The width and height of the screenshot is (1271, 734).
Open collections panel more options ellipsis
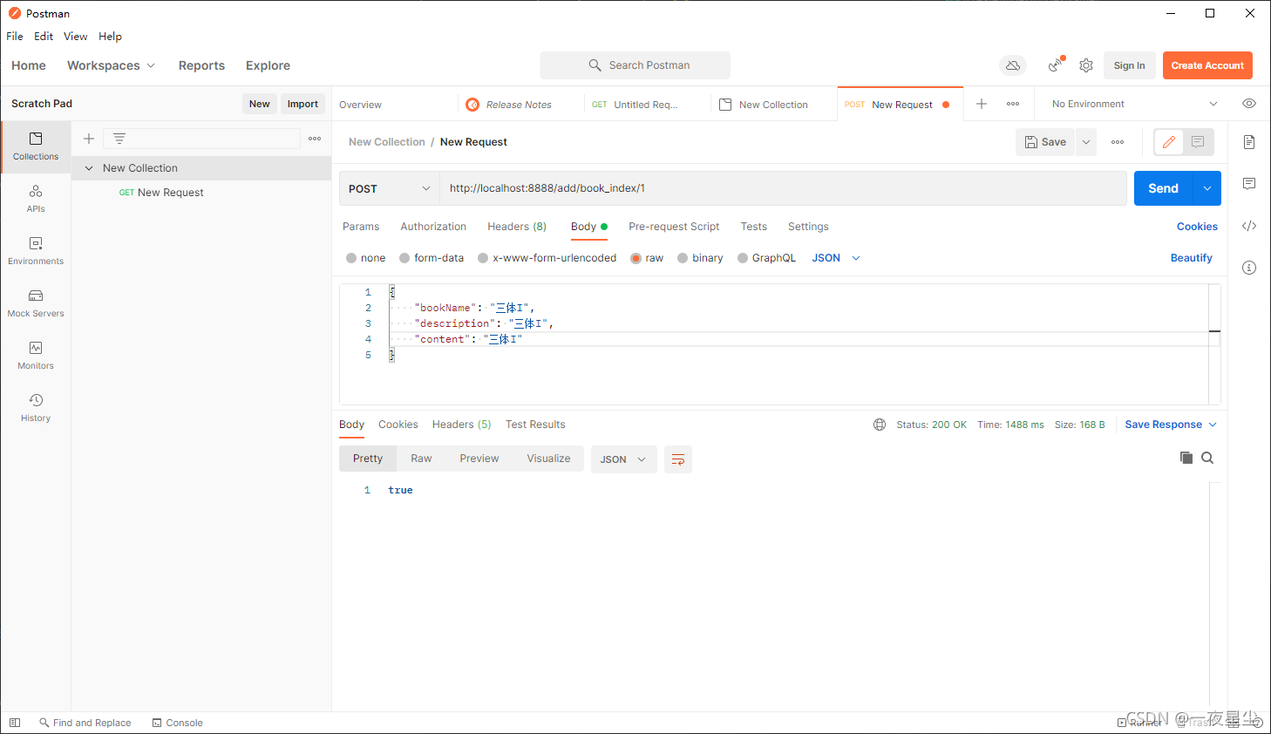(315, 139)
